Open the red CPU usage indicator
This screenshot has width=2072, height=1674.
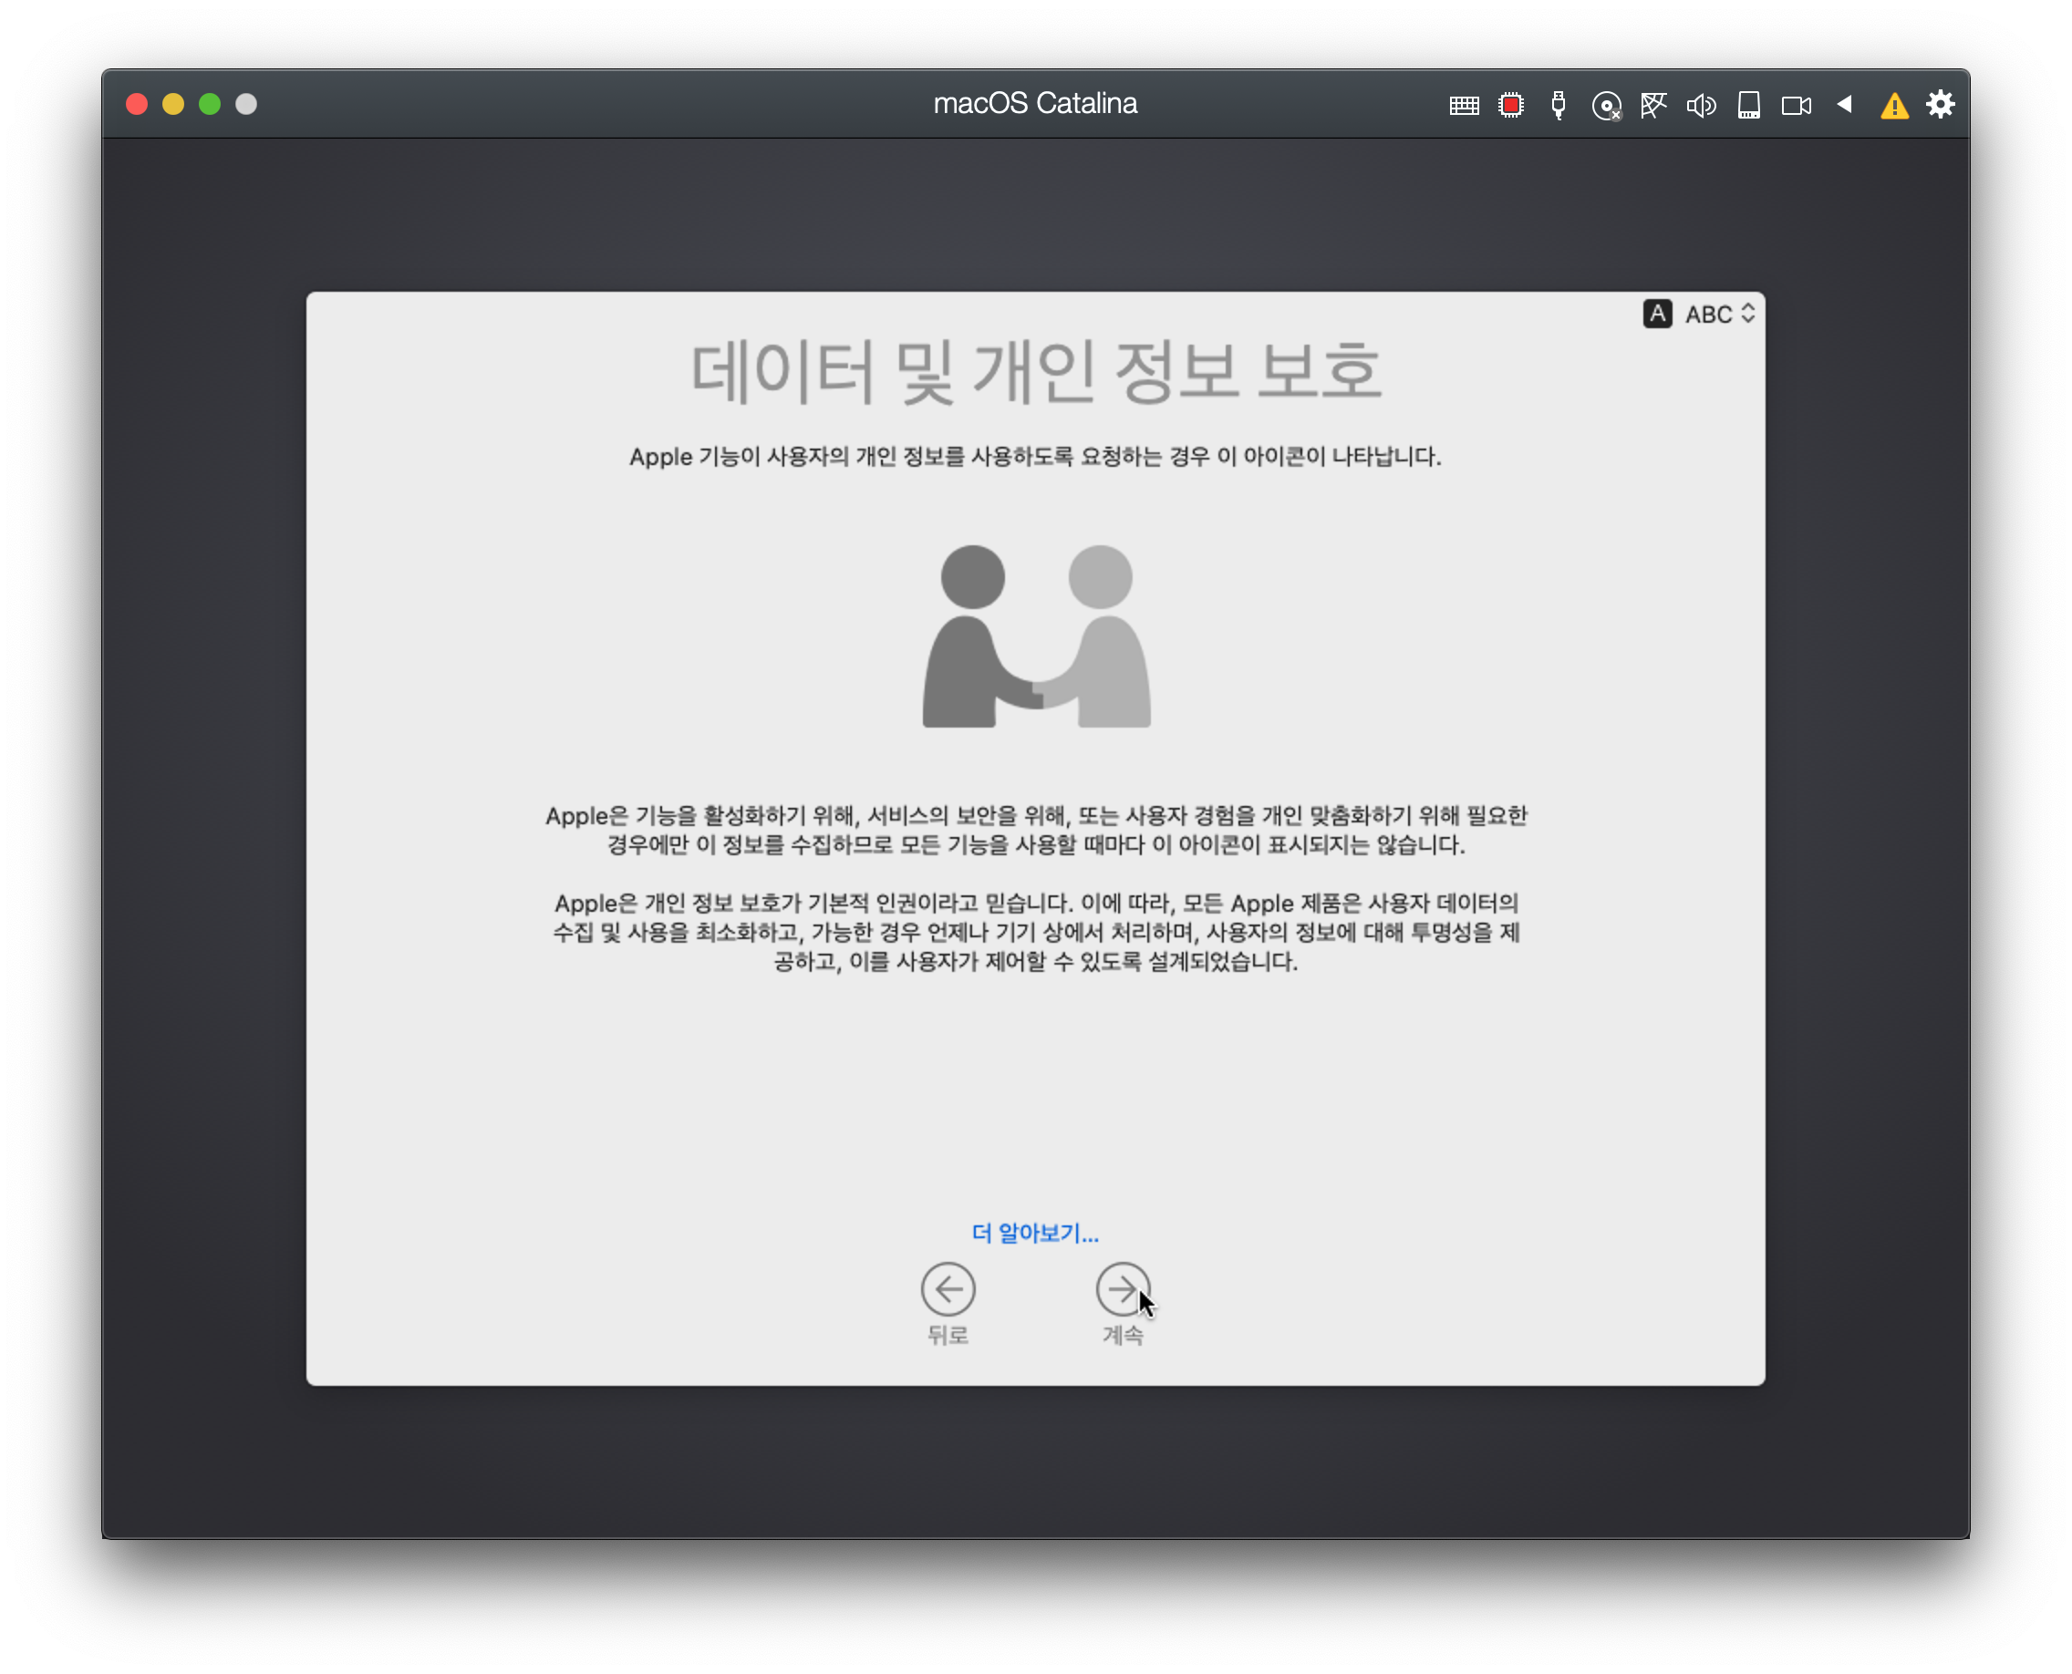[x=1510, y=105]
